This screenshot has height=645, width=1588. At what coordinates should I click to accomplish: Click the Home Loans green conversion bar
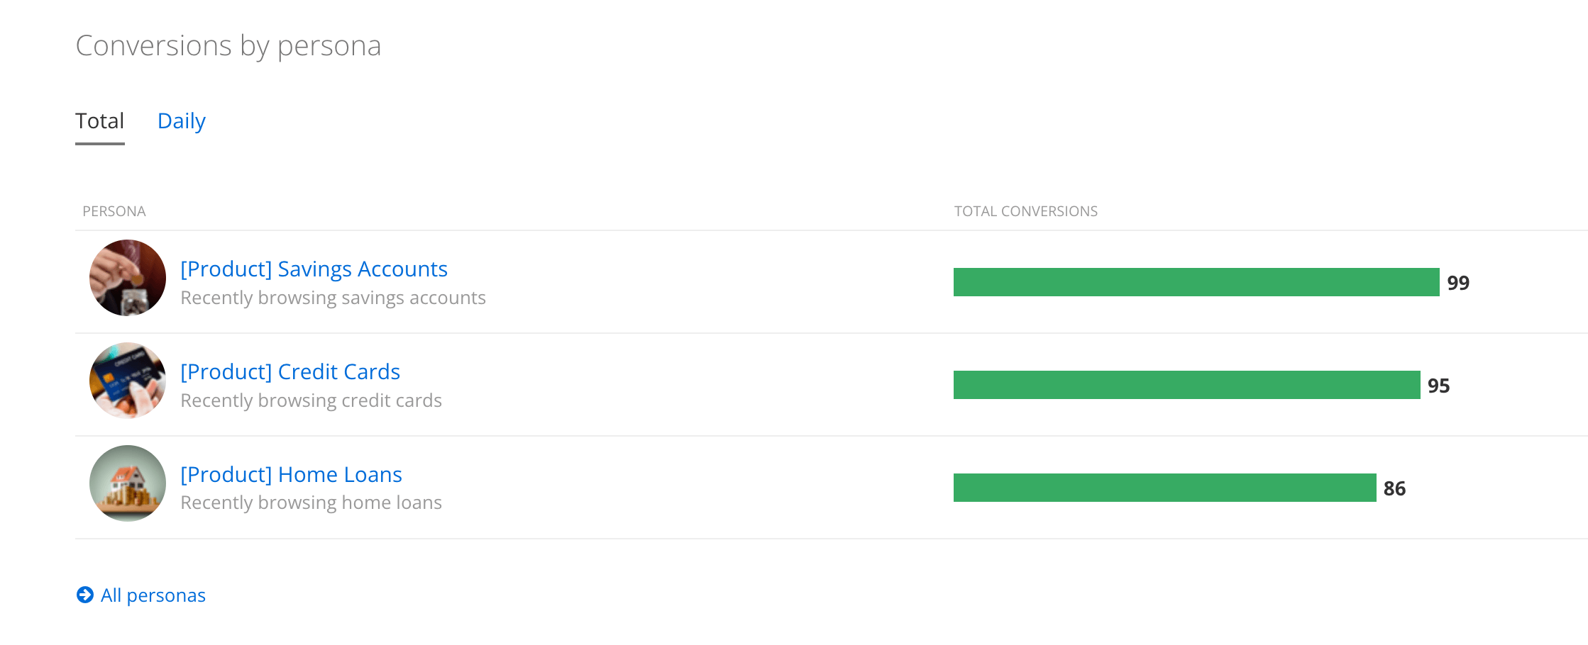pos(1164,488)
